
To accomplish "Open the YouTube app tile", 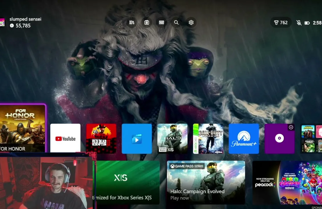I will 65,138.
